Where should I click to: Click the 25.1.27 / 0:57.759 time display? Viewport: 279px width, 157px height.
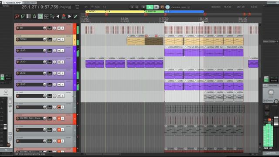tap(40, 7)
